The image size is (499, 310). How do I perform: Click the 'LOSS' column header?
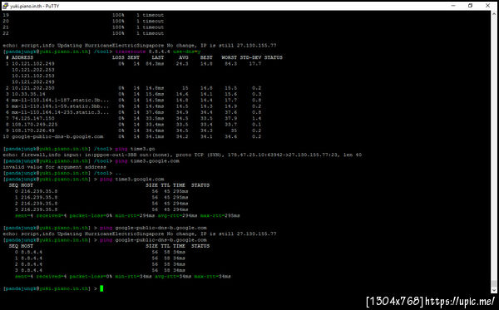[x=118, y=57]
